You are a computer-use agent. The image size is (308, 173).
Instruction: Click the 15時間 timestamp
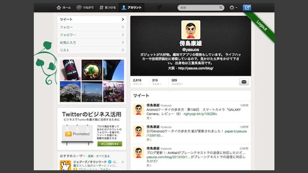pos(244,105)
